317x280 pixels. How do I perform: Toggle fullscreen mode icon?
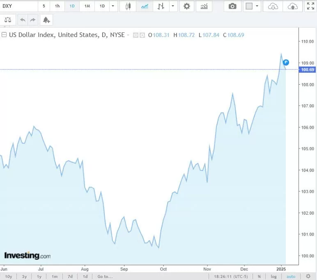310,6
